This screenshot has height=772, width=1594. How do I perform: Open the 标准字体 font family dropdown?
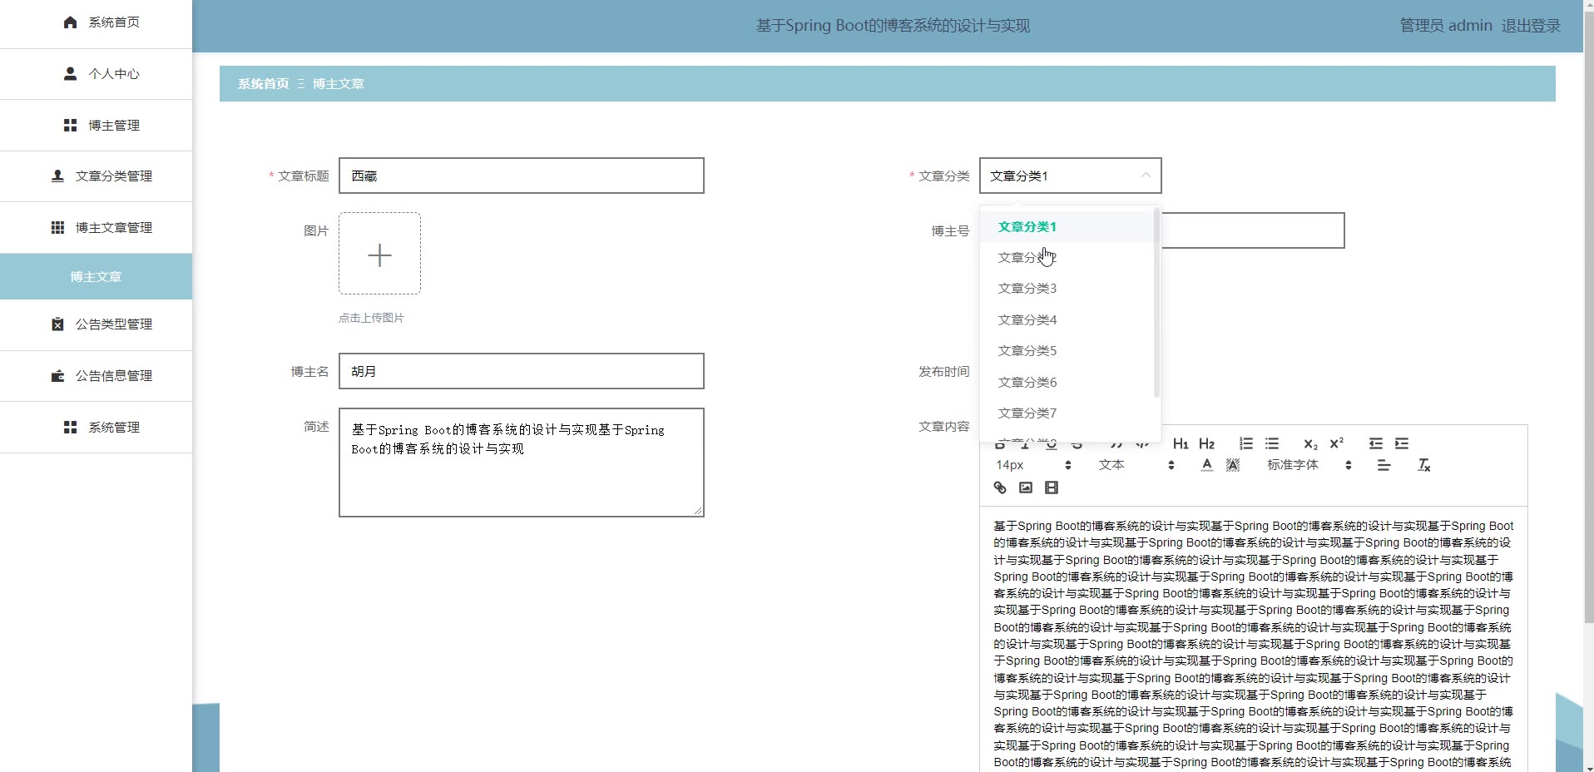point(1309,465)
